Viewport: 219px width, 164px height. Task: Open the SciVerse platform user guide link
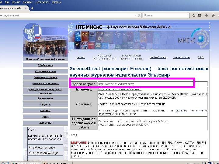[x=133, y=121]
